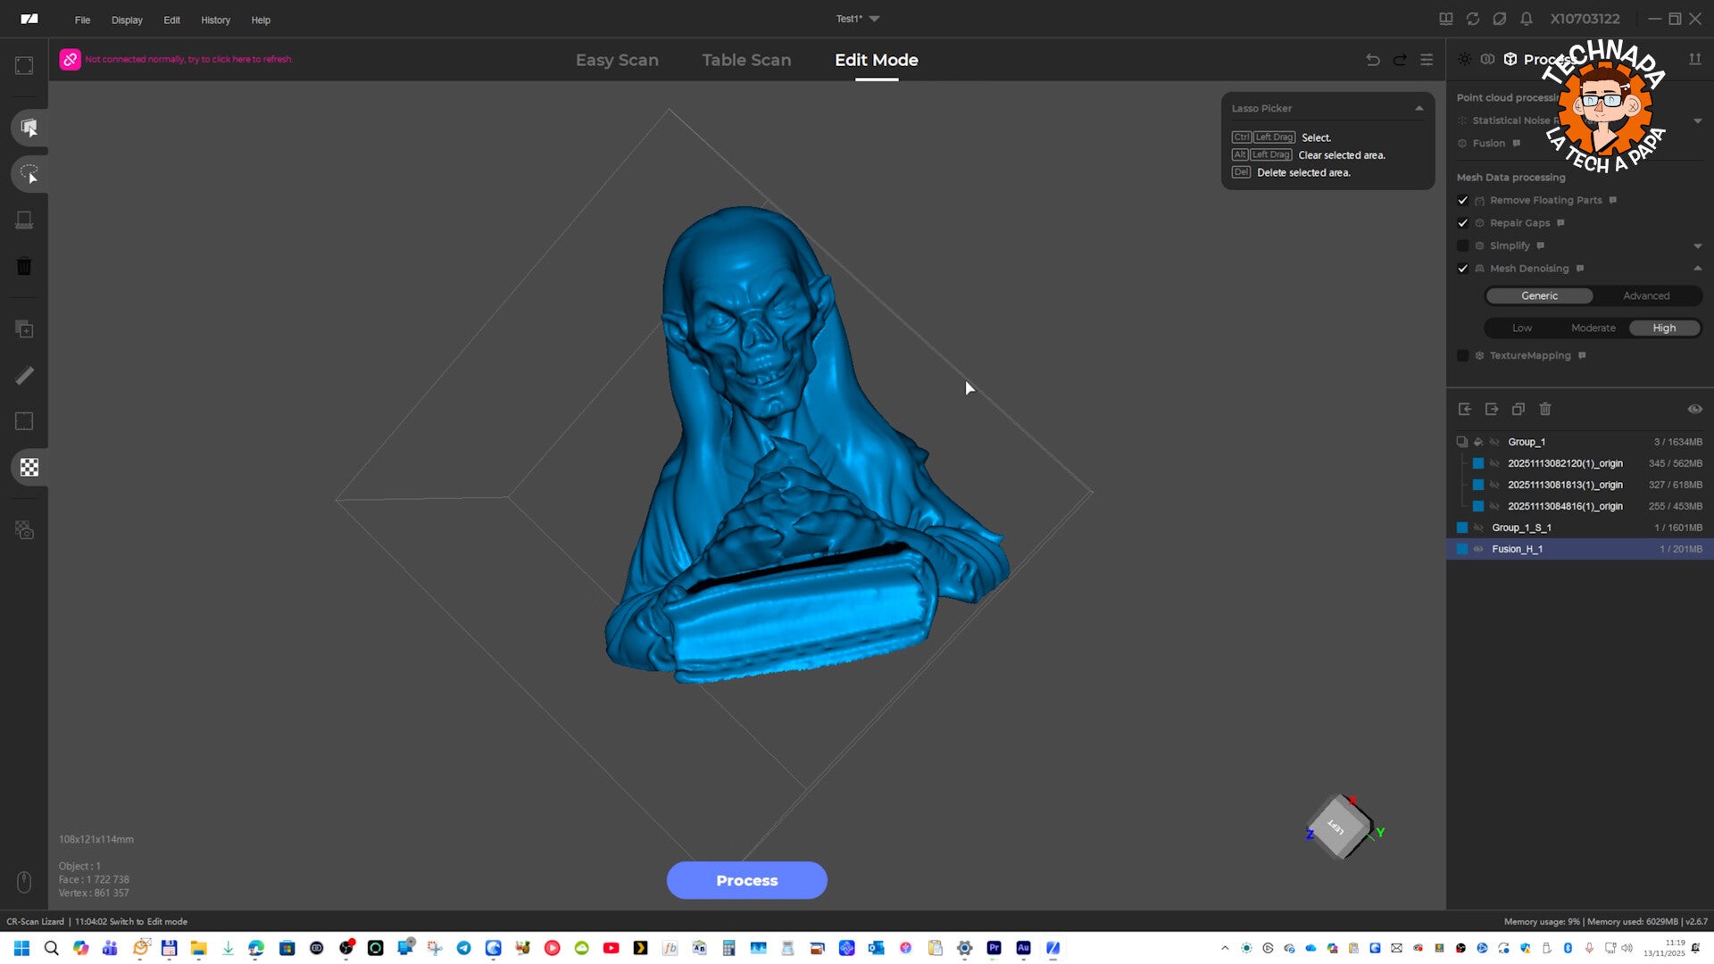Open the Display menu
Screen dimensions: 1714x964
coord(127,20)
